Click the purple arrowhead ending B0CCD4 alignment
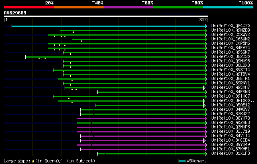This screenshot has width=257, height=164. click(x=204, y=141)
